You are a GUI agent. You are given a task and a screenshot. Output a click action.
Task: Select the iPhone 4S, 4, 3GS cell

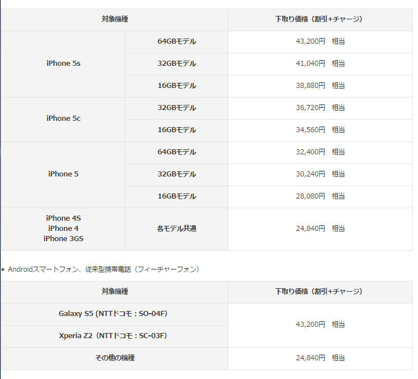coord(63,229)
